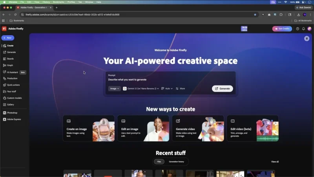Pause the hero background animation
The image size is (314, 177).
tap(307, 38)
